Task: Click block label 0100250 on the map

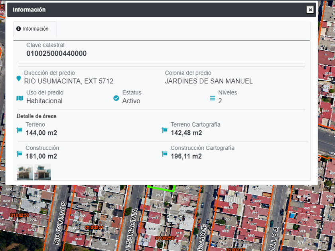Action: 165,238
